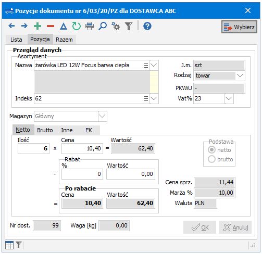262x254 pixels.
Task: Go to previous record with left arrow
Action: 11,26
